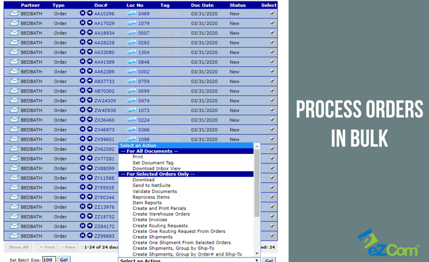Click the forward arrow icon for ZW24309
The height and width of the screenshot is (262, 429).
(x=89, y=100)
